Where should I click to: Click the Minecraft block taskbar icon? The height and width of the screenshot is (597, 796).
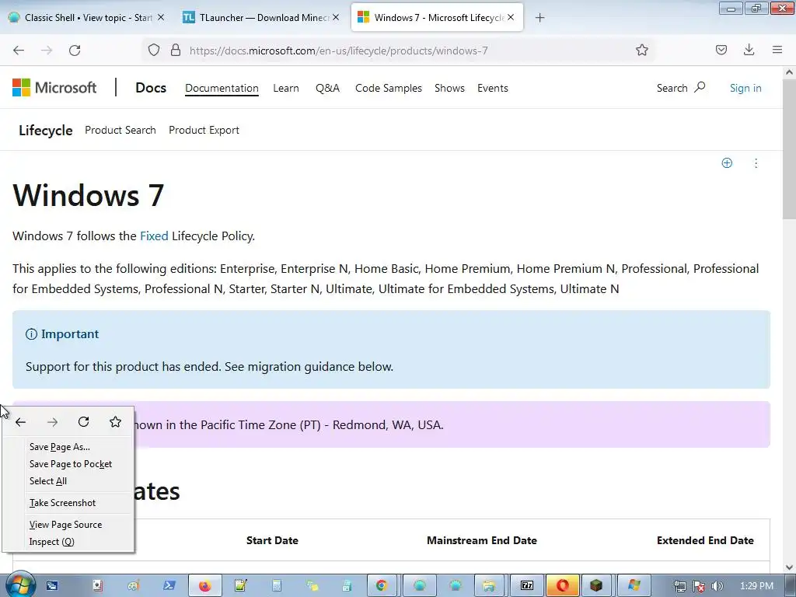(x=596, y=586)
